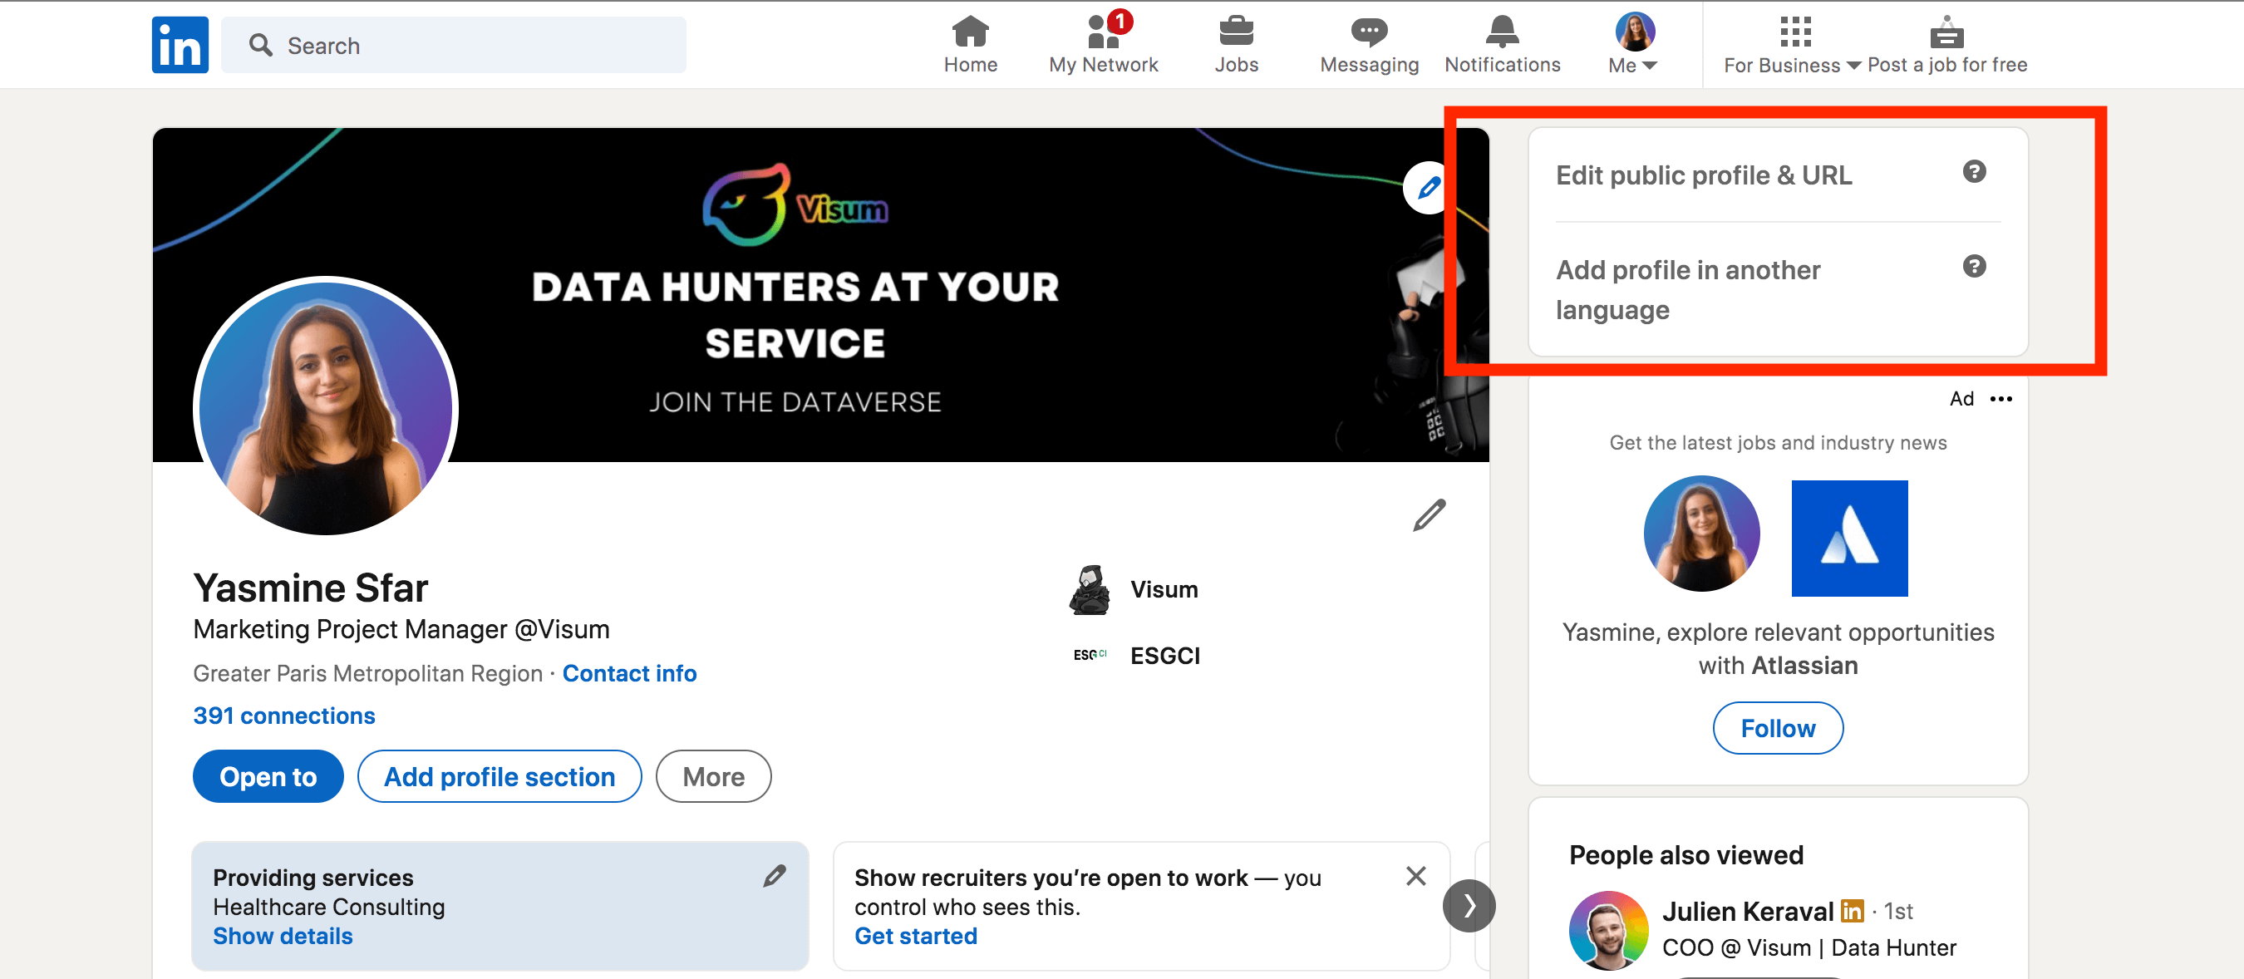Click the profile photo in Atlassian ad

1700,534
